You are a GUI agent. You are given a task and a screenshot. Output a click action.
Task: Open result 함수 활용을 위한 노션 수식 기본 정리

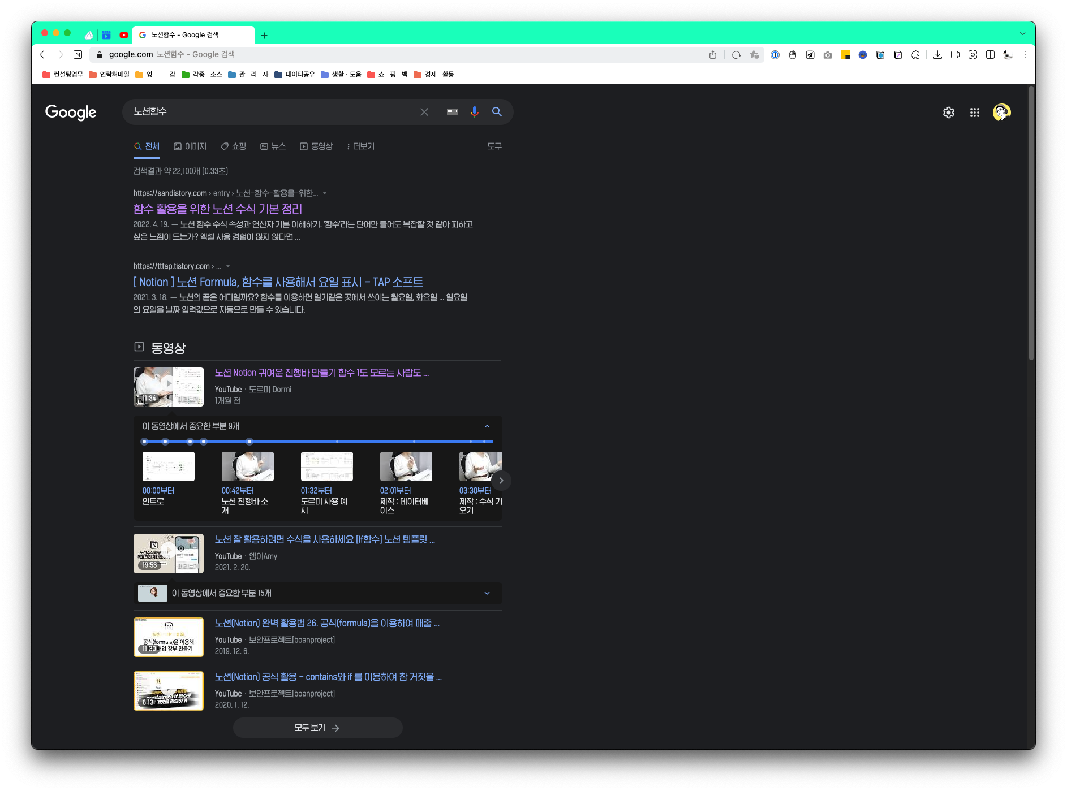(x=218, y=209)
